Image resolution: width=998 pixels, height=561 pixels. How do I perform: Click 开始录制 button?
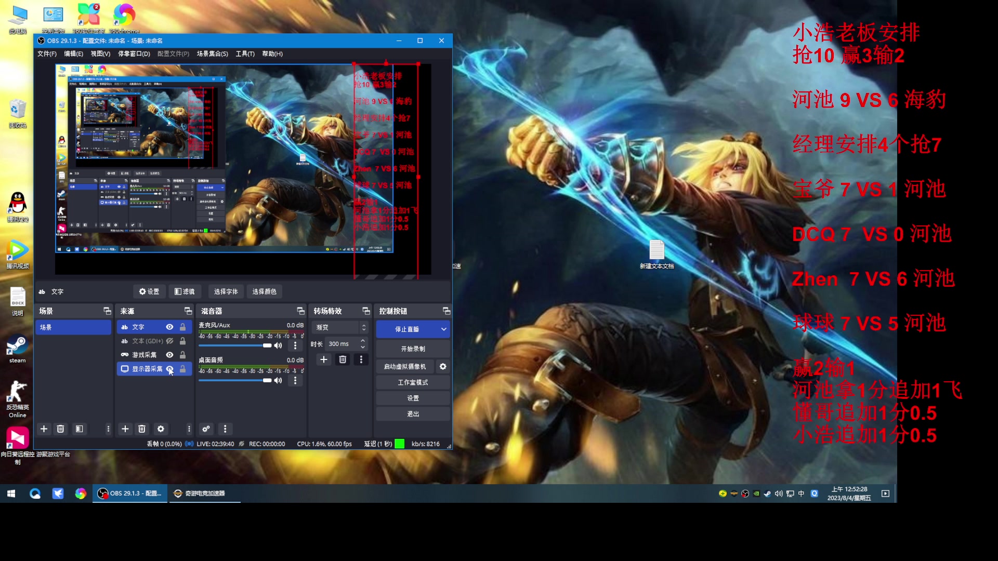click(x=413, y=349)
